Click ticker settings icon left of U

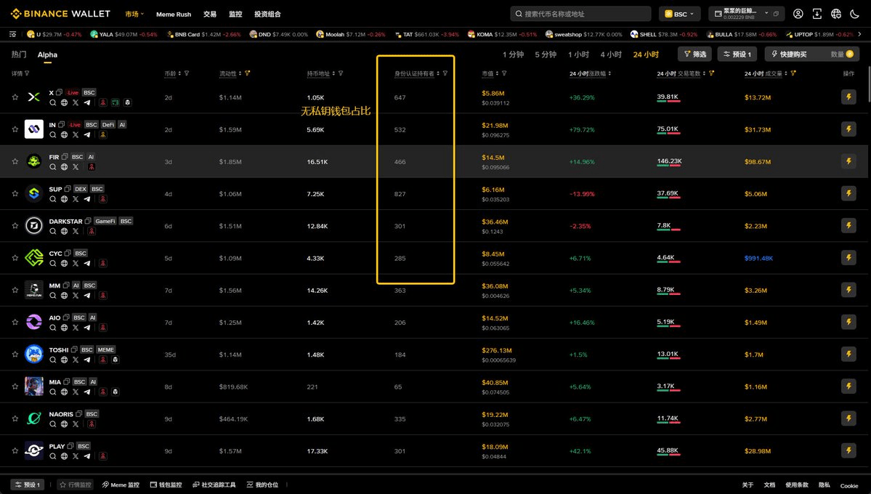(13, 34)
